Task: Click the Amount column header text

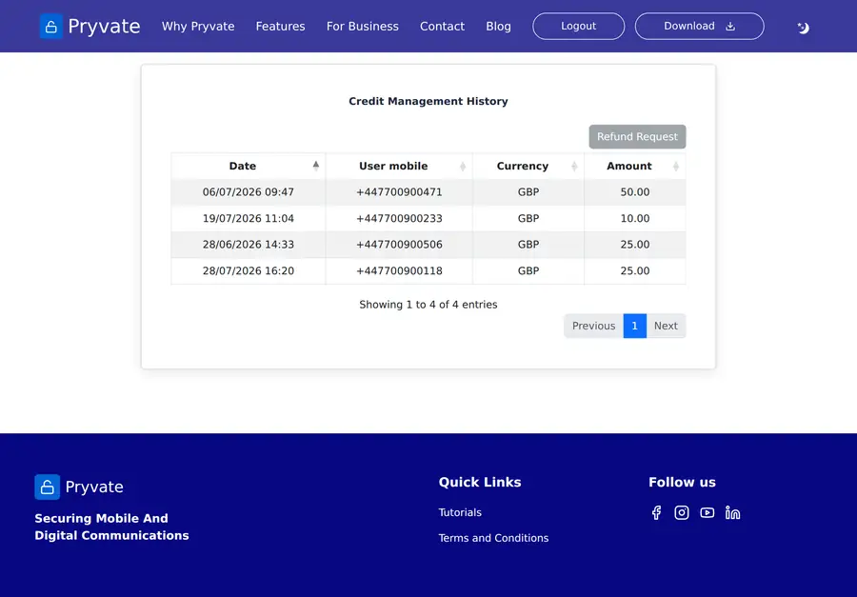Action: 629,167
